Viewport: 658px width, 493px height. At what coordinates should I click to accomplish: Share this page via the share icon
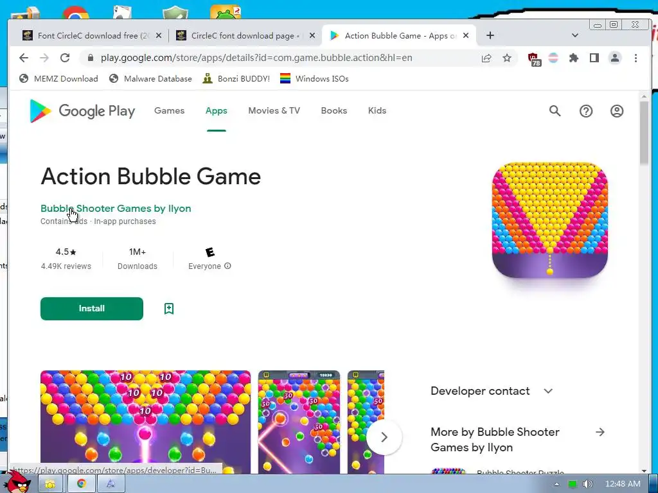(486, 58)
